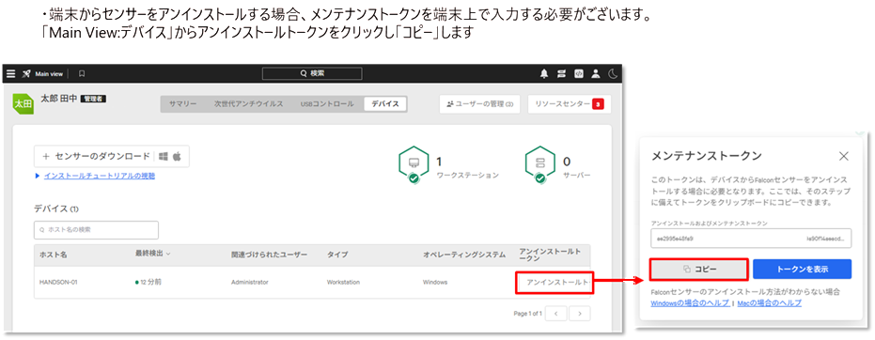Expand the blue triangle before tutorial link
Screen dimensions: 875x340
[38, 176]
